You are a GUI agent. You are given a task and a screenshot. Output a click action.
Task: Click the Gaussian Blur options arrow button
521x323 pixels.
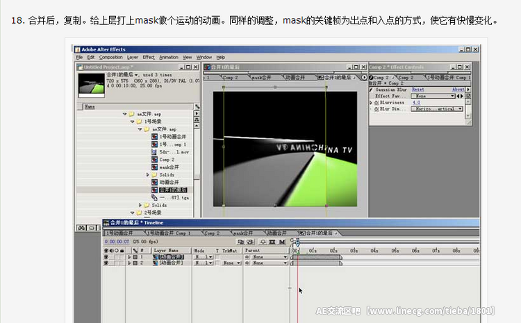tap(468, 90)
